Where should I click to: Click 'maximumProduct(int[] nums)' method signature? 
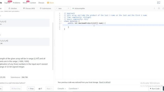pyautogui.click(x=91, y=23)
